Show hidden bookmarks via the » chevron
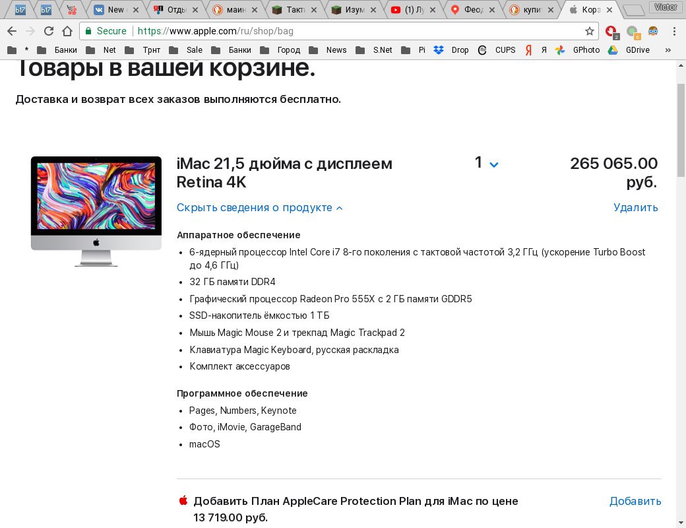This screenshot has width=686, height=528. pos(668,50)
